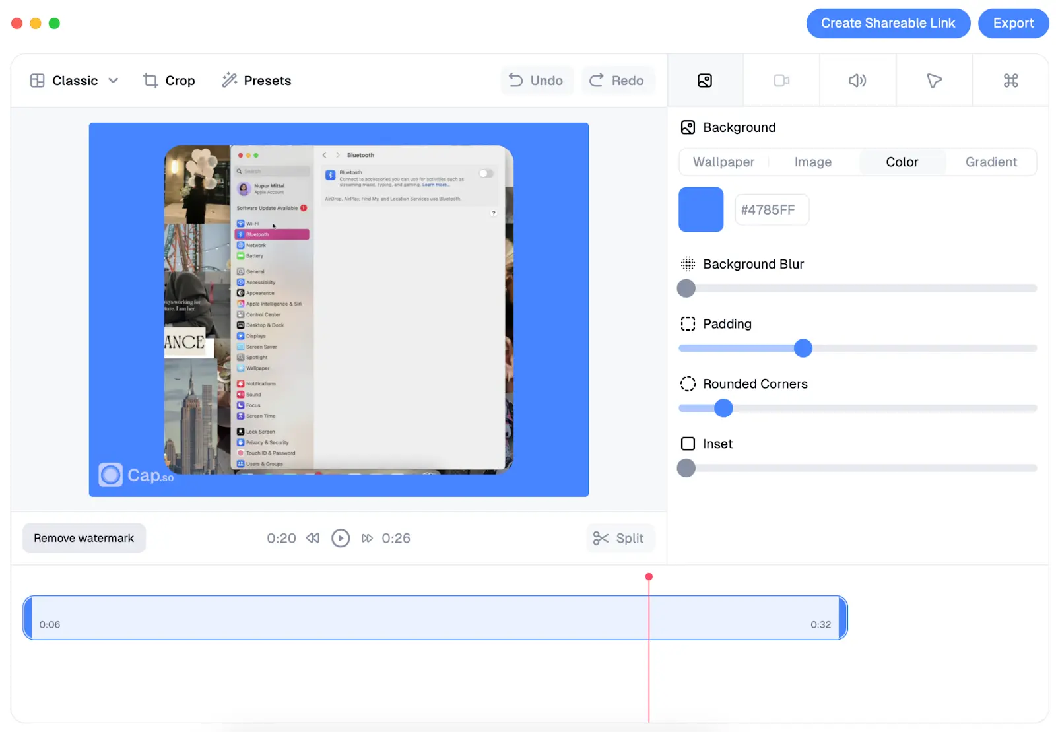The width and height of the screenshot is (1056, 732).
Task: Open the camera settings tab icon
Action: coord(781,81)
